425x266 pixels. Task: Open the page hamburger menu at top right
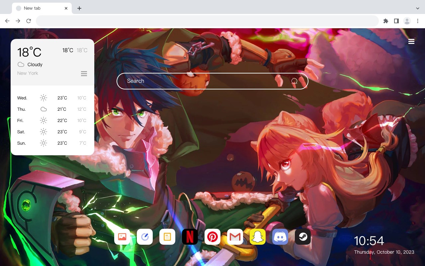click(x=411, y=42)
